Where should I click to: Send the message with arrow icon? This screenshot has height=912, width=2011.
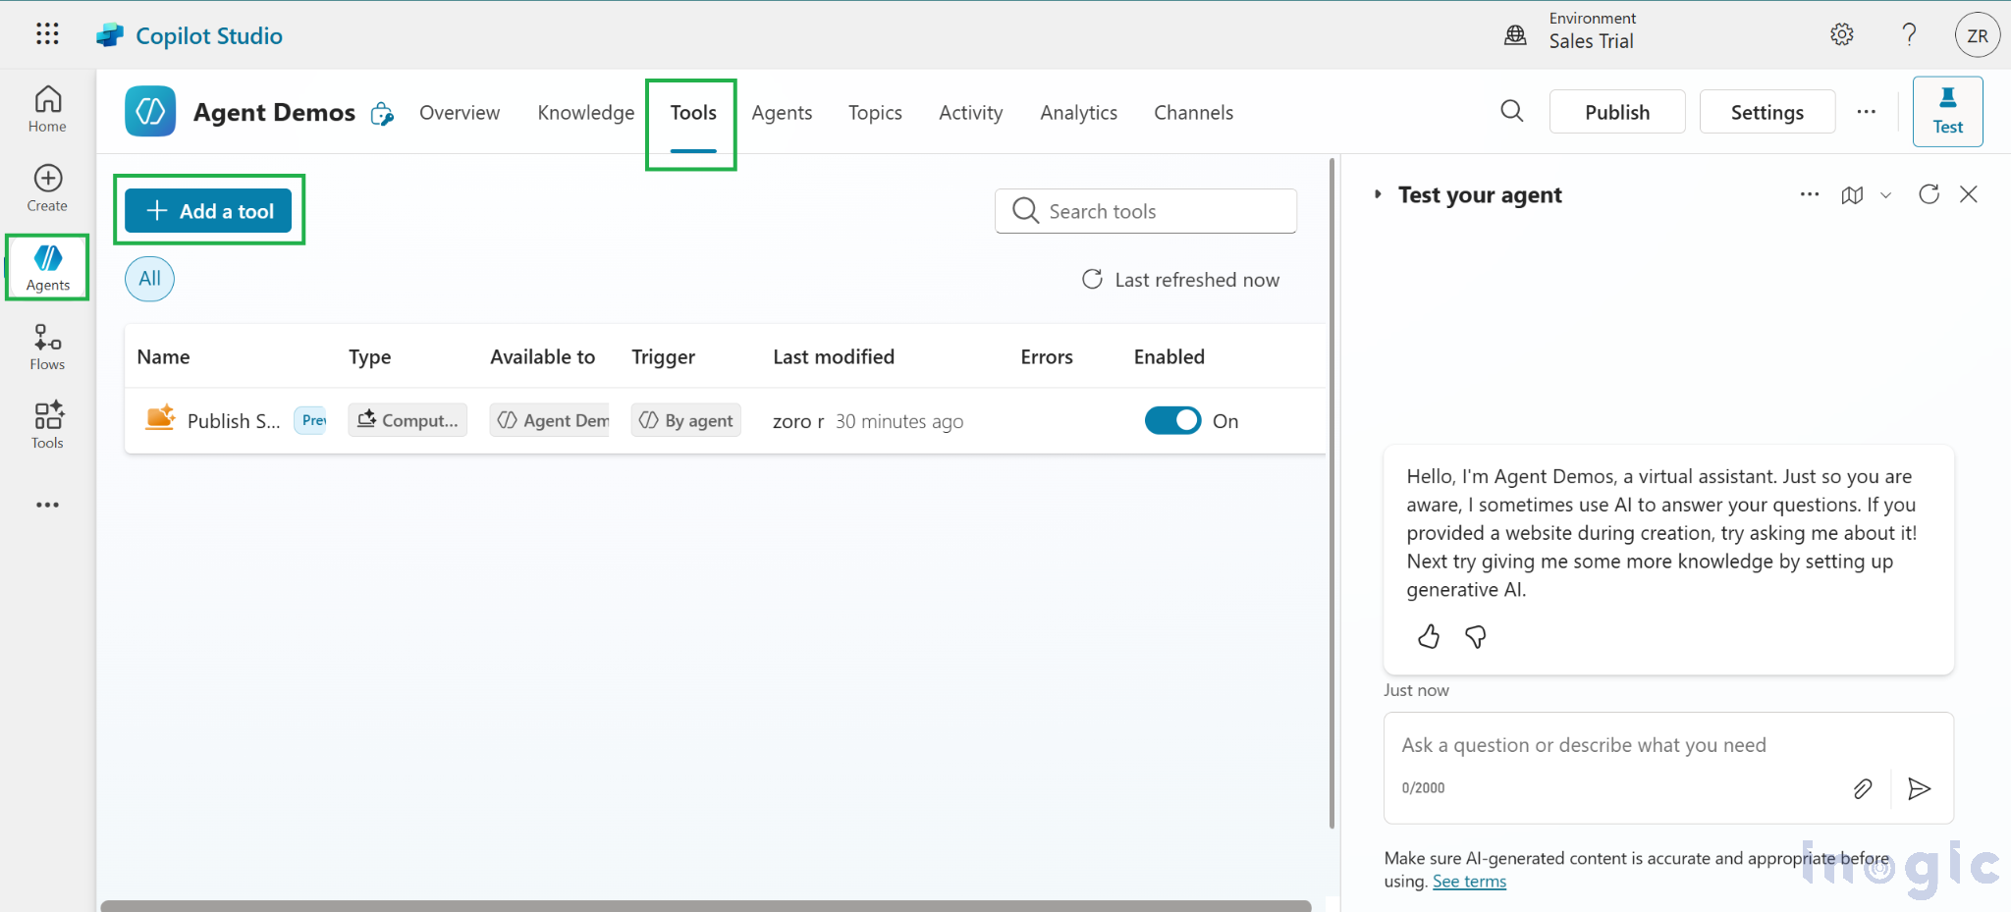click(x=1919, y=788)
